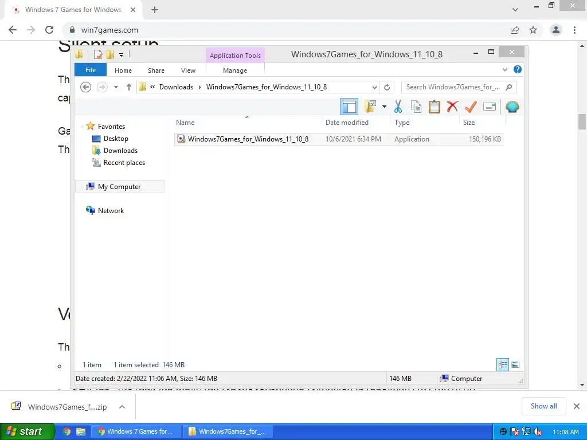
Task: Expand the address bar history dropdown
Action: point(374,87)
